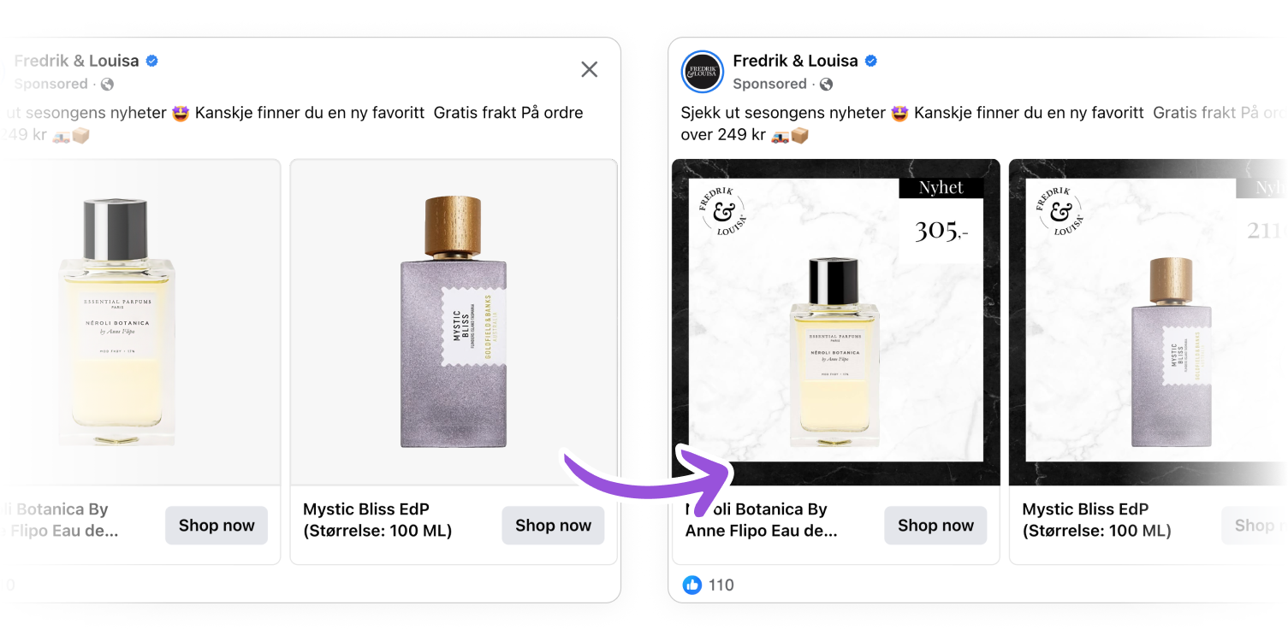Image resolution: width=1288 pixels, height=641 pixels.
Task: Click the black Nyhet badge on Néroli marble image
Action: click(x=941, y=188)
